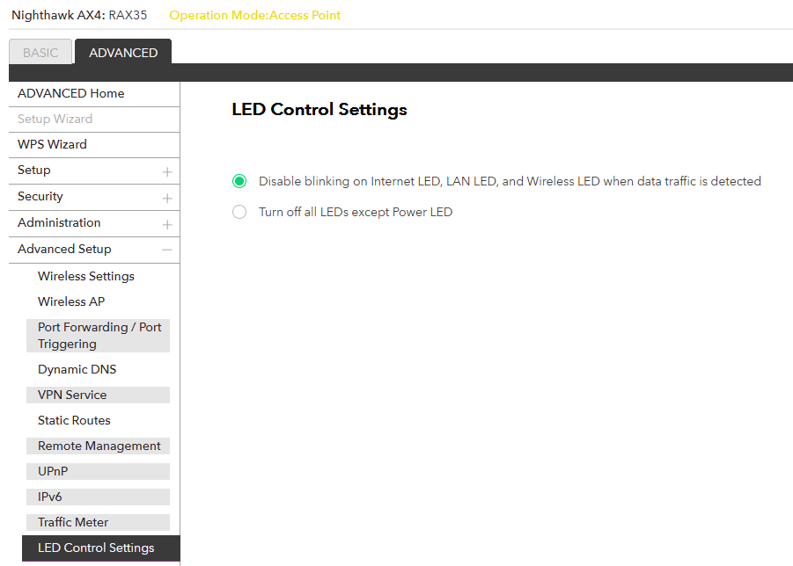Select the ADVANCED tab

123,53
